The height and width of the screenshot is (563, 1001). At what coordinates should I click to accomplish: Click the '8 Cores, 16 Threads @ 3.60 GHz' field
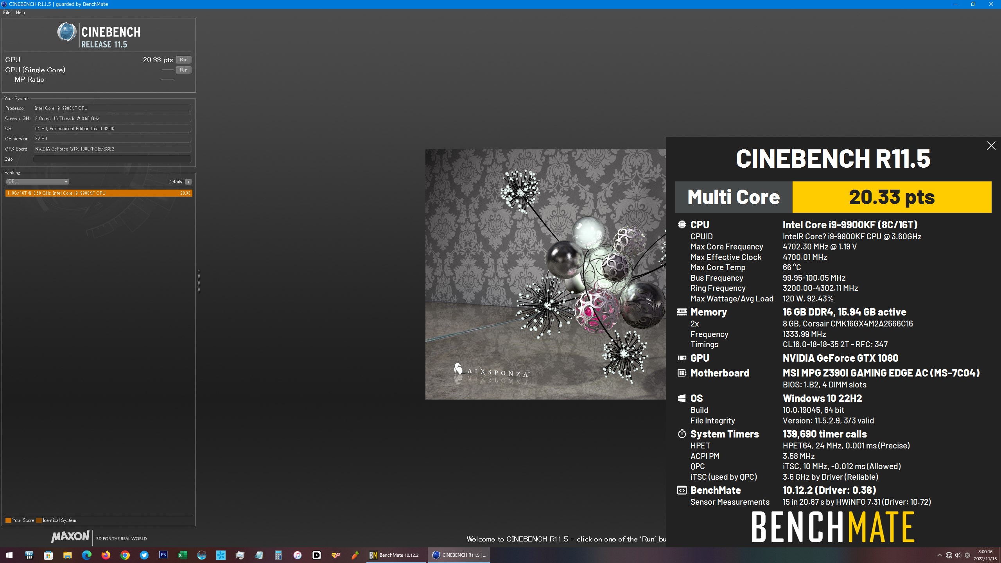point(112,118)
